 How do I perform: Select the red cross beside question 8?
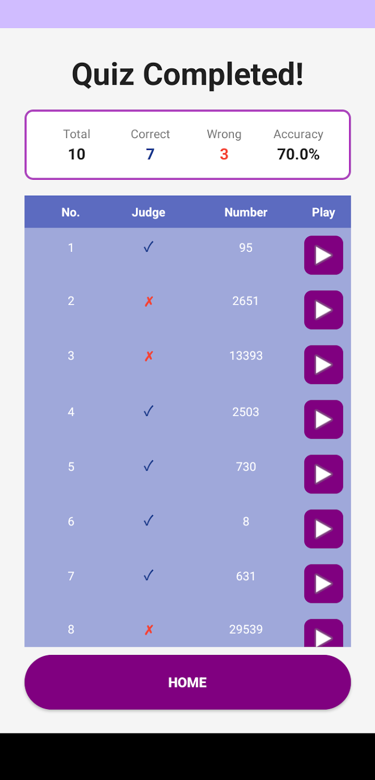148,629
